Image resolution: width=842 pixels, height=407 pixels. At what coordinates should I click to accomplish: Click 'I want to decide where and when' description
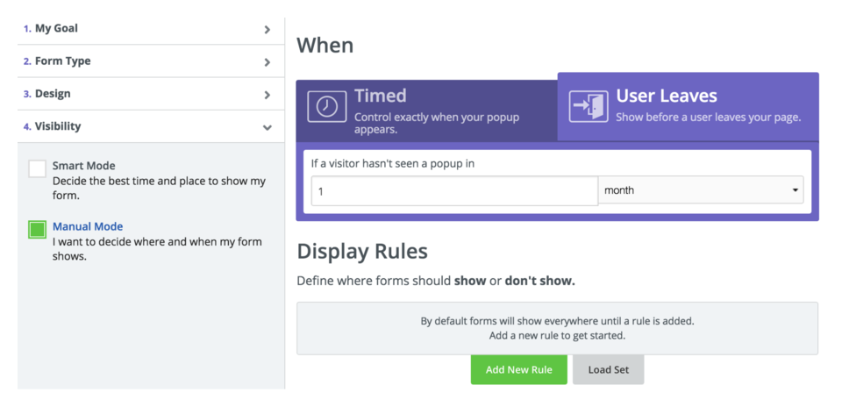pos(157,249)
